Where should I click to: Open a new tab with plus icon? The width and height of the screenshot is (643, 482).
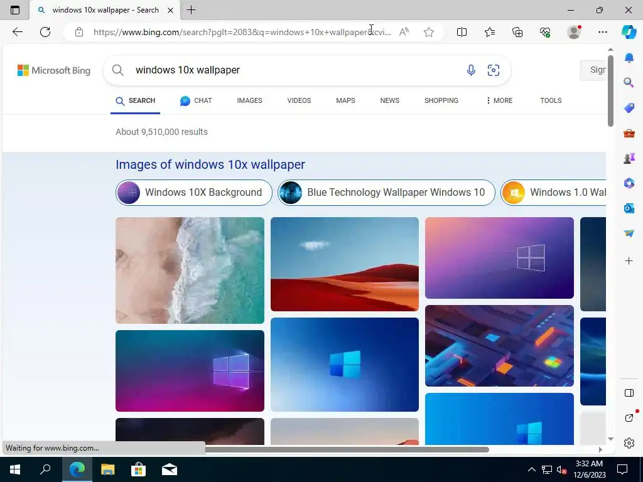point(191,10)
